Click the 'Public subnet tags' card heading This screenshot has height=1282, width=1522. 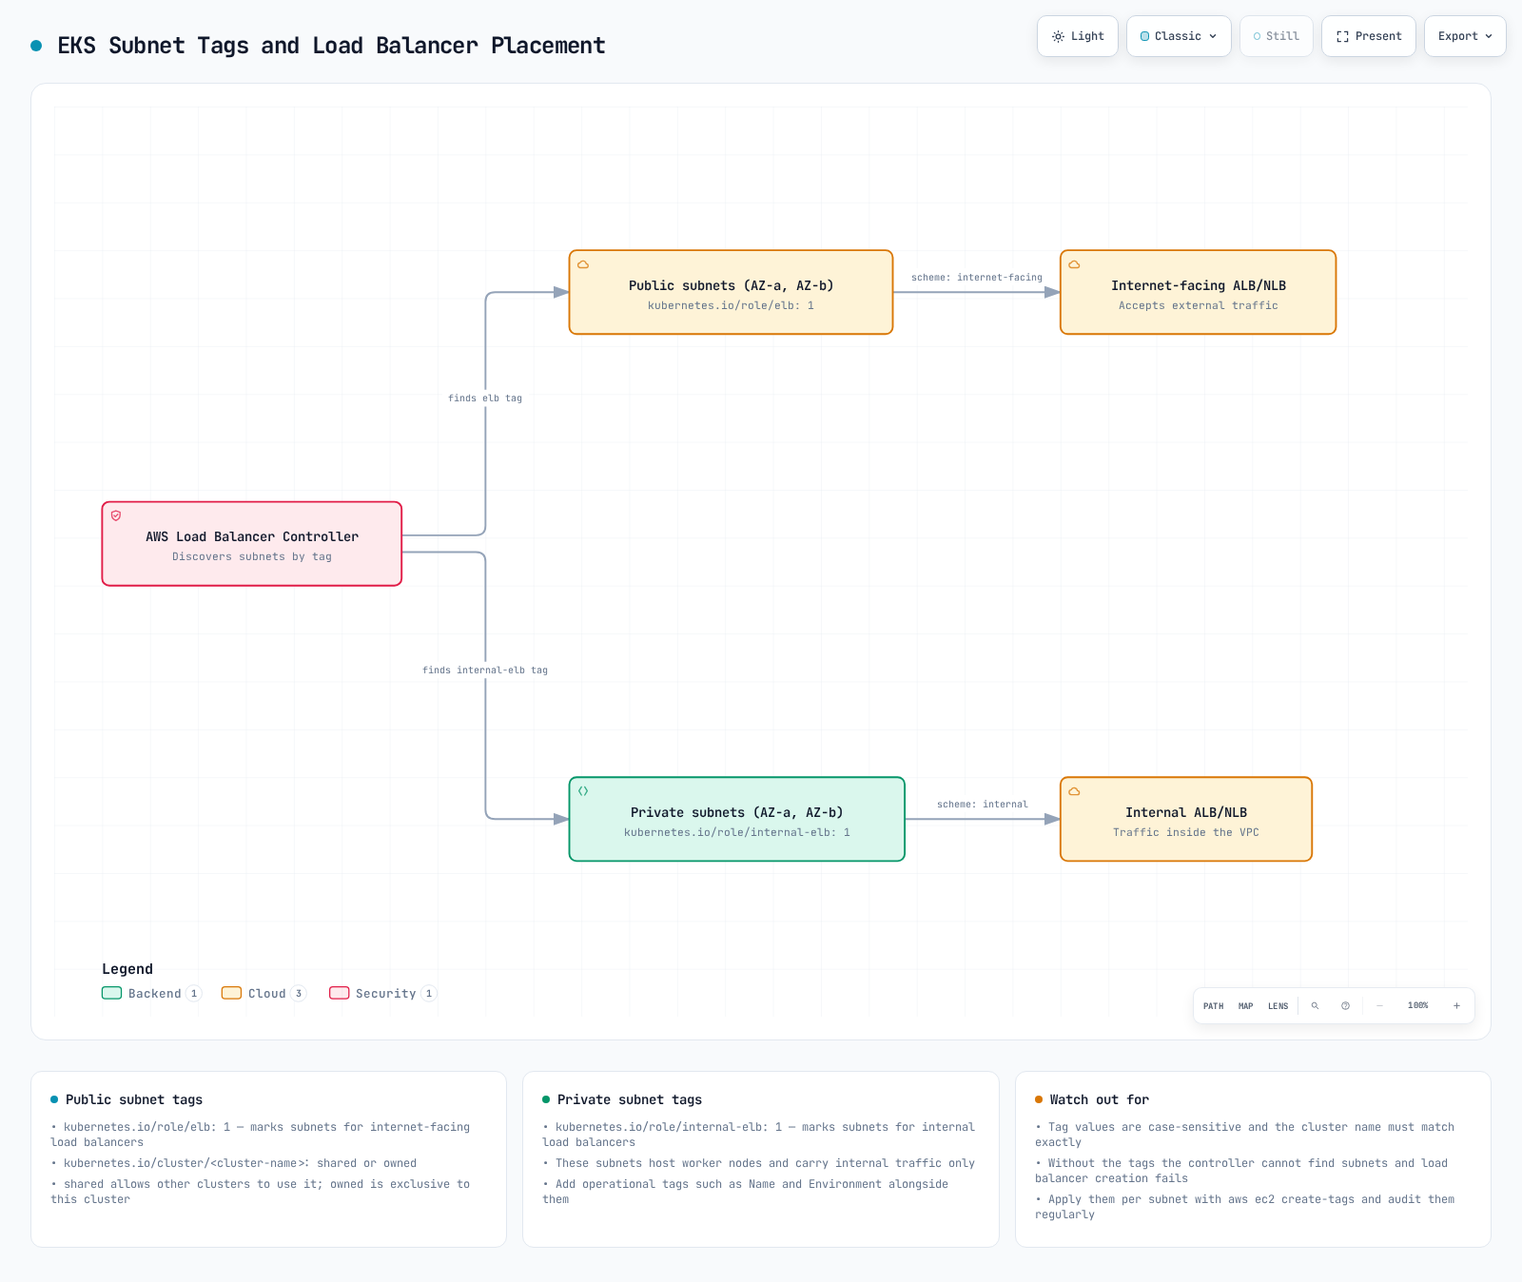point(134,1099)
